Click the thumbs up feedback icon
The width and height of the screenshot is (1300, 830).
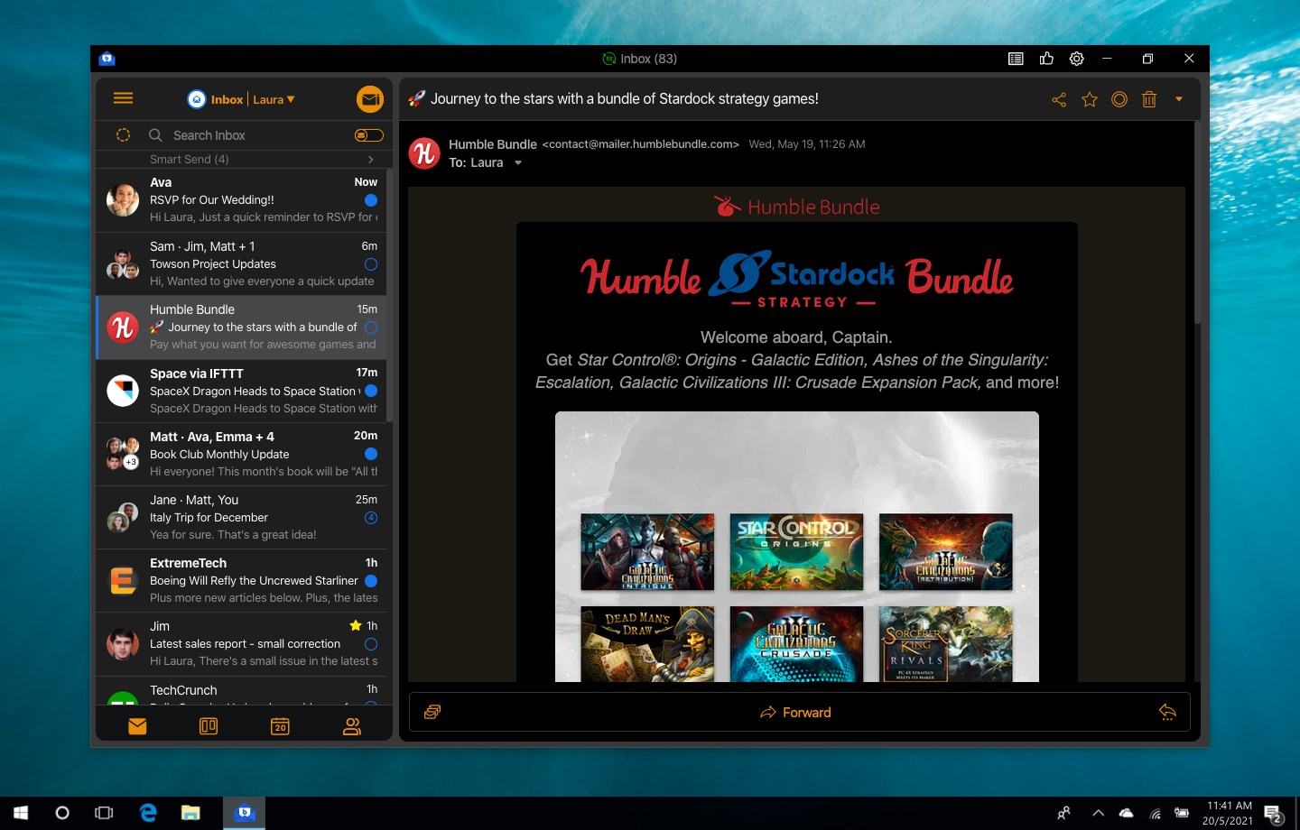[x=1046, y=59]
